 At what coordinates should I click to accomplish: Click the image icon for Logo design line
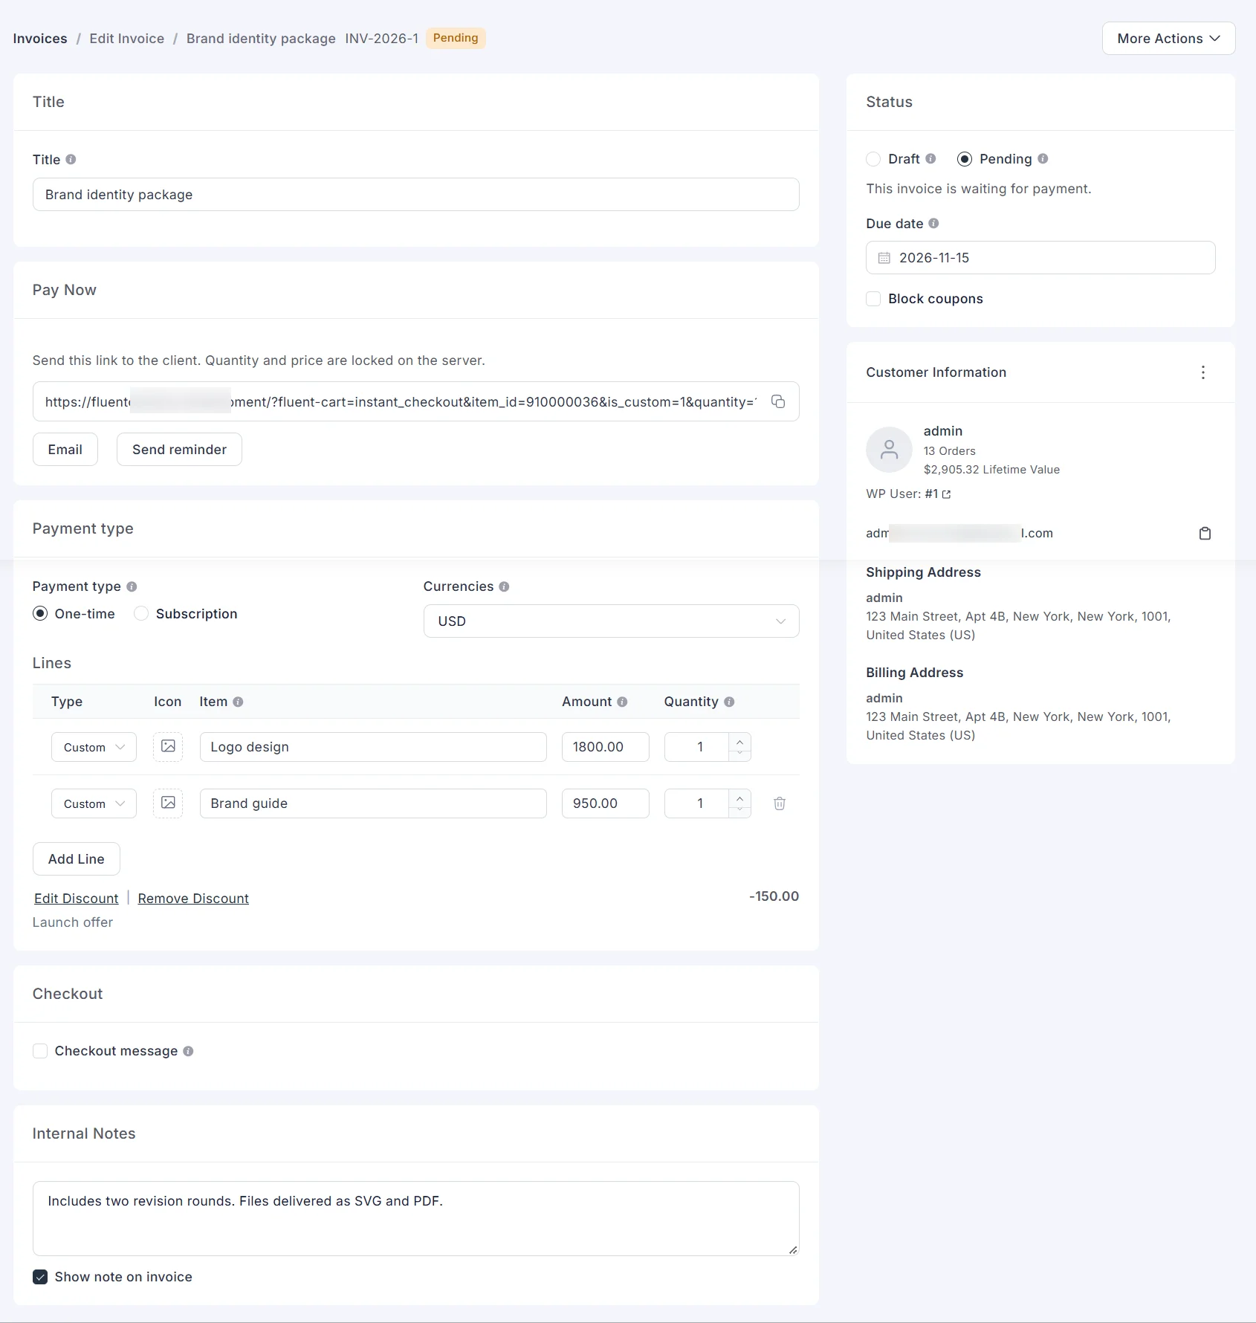pyautogui.click(x=168, y=746)
